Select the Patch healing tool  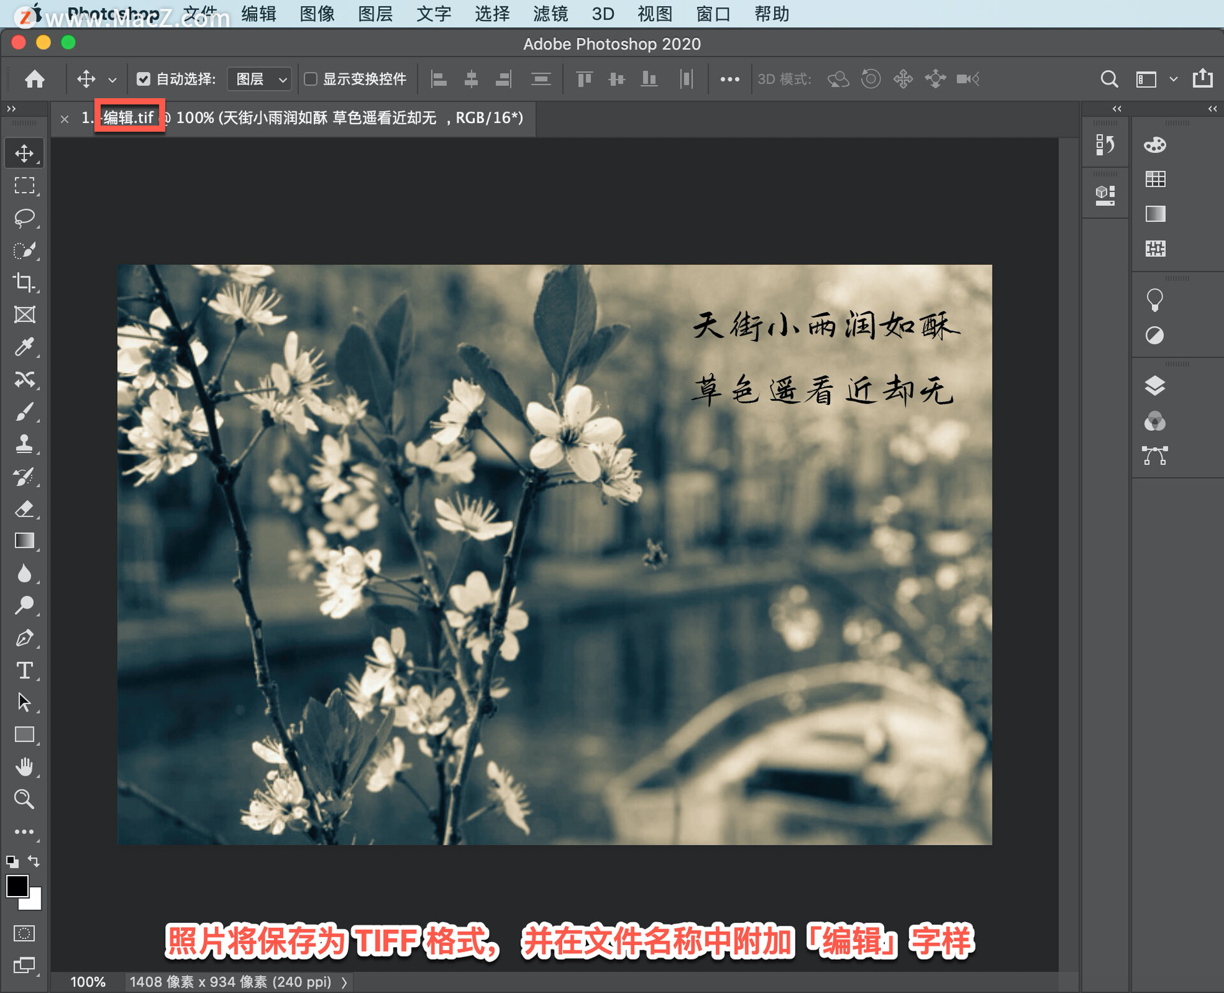tap(24, 379)
